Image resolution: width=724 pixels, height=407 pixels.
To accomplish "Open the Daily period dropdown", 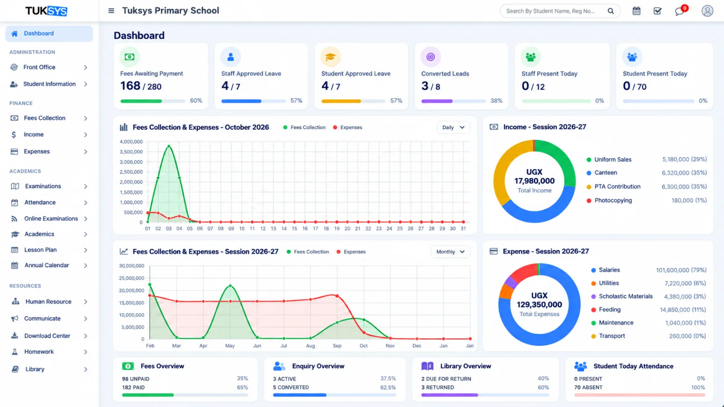I will point(453,128).
